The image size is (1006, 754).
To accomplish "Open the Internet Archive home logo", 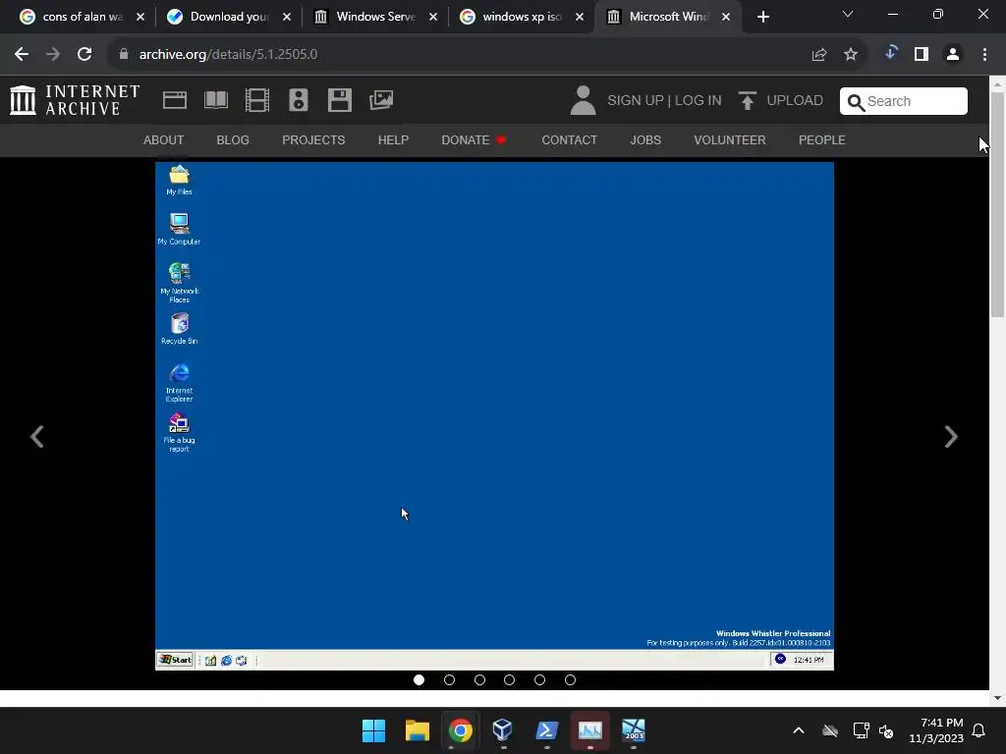I will coord(75,100).
